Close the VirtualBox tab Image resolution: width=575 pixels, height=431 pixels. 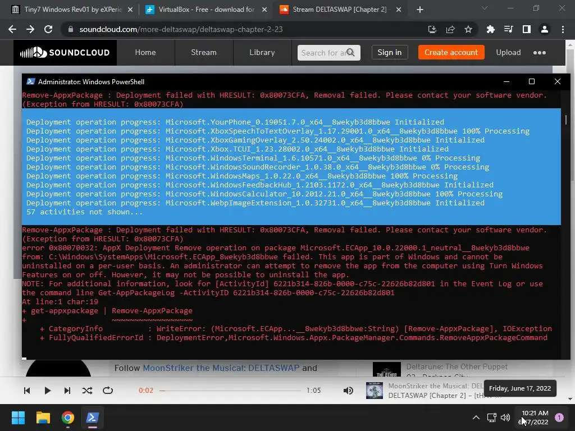(x=264, y=10)
